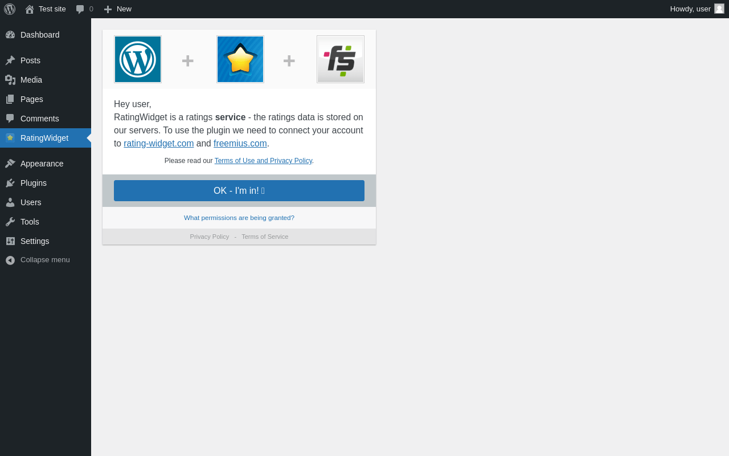729x456 pixels.
Task: Open the Howdy, user account menu
Action: [x=697, y=9]
